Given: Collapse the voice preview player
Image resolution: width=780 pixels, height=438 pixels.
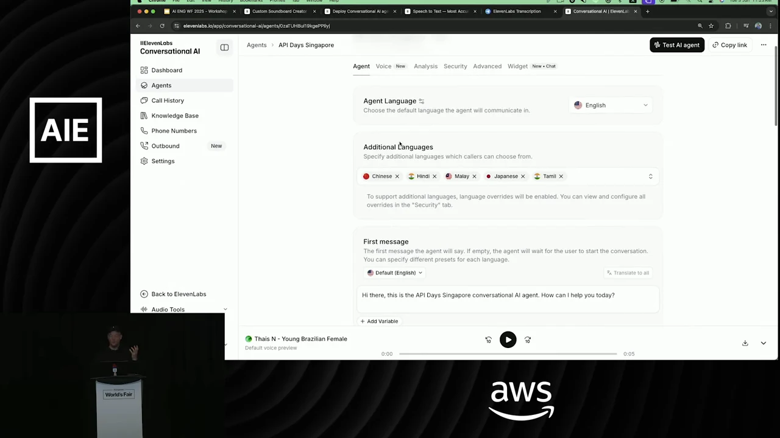Looking at the screenshot, I should 763,343.
